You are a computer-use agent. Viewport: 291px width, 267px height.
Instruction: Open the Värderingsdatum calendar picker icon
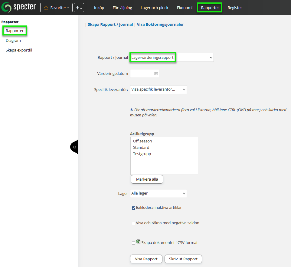(156, 73)
